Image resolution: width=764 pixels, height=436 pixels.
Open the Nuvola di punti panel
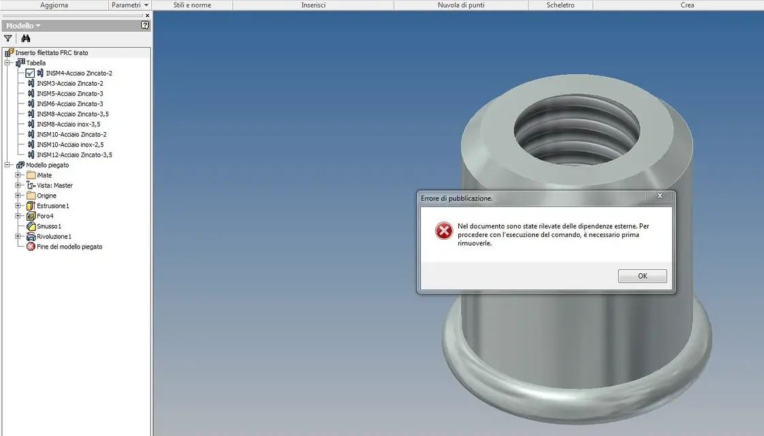(x=461, y=5)
